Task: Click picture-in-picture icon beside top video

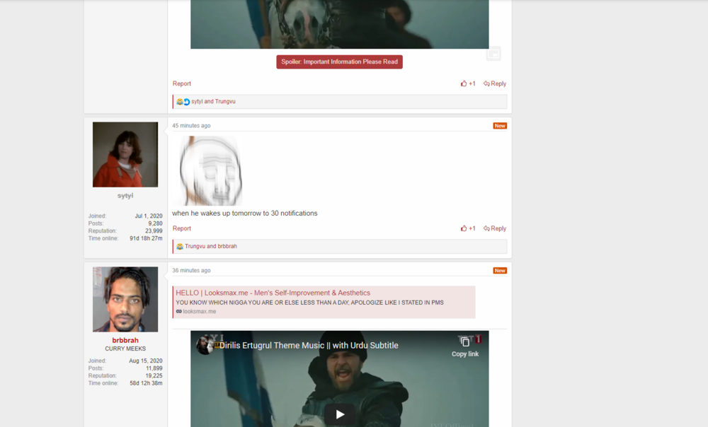Action: click(493, 54)
